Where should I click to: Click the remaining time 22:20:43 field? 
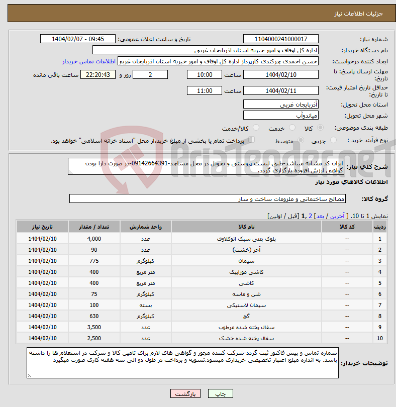tap(98, 75)
